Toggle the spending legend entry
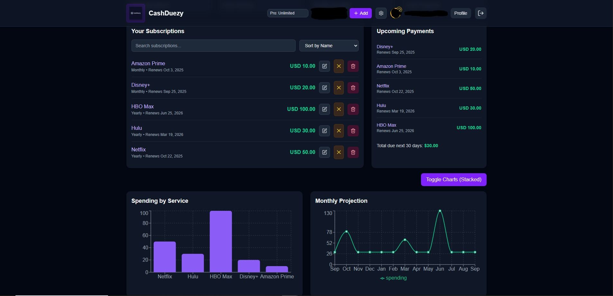 coord(393,278)
